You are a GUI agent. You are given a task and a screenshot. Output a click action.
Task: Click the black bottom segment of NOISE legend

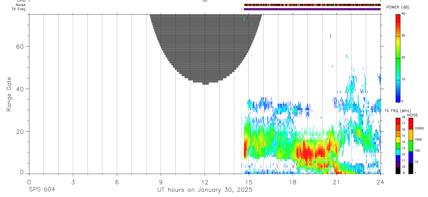tap(411, 168)
